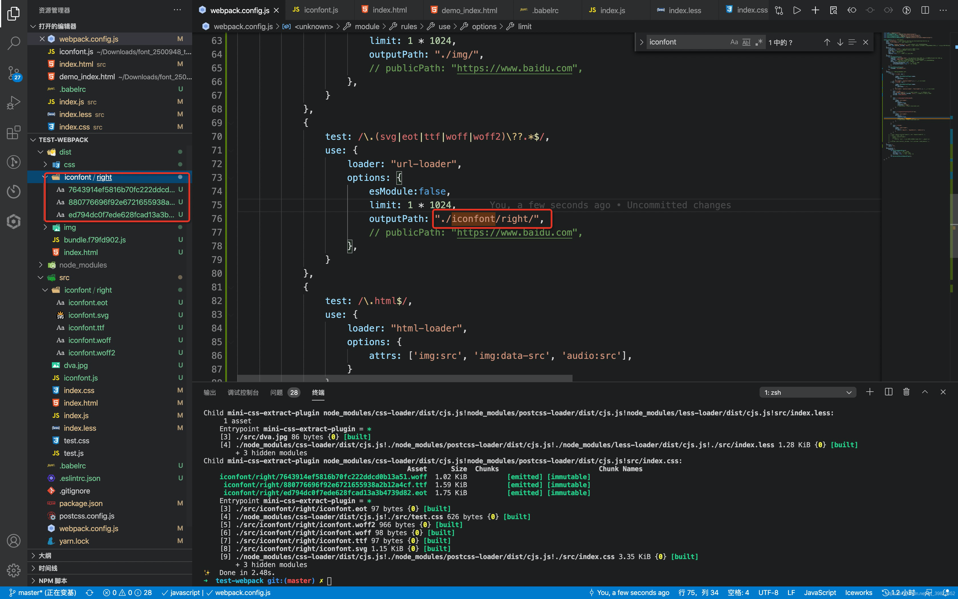Expand the img folder under dist
Viewport: 958px width, 599px height.
click(45, 227)
